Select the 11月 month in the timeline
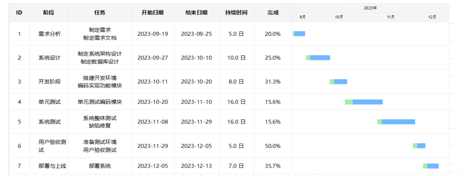Viewport: 473px width, 176px height. point(391,17)
